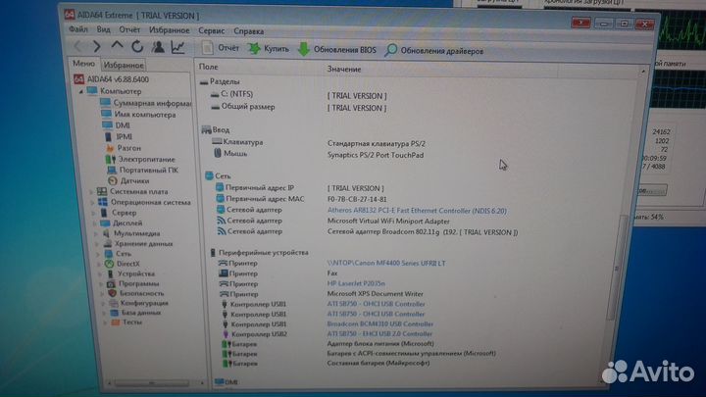This screenshot has width=706, height=397.
Task: Expand the Операционная система node
Action: 93,203
